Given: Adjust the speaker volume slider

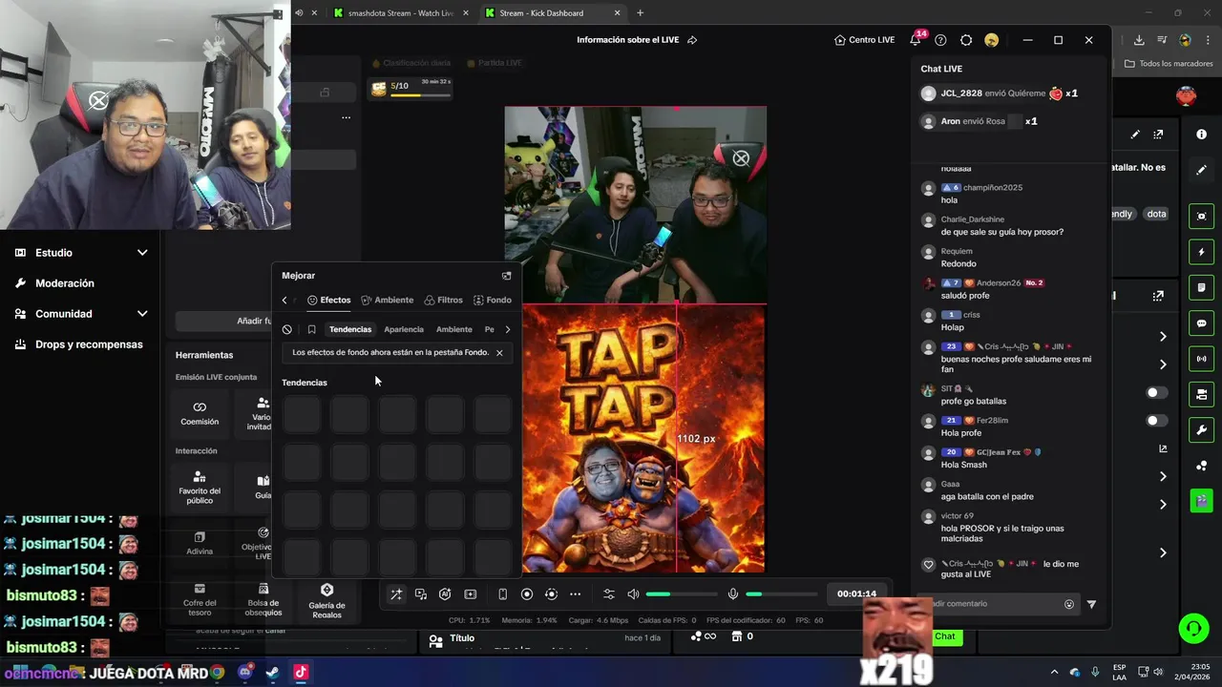Looking at the screenshot, I should tap(682, 594).
